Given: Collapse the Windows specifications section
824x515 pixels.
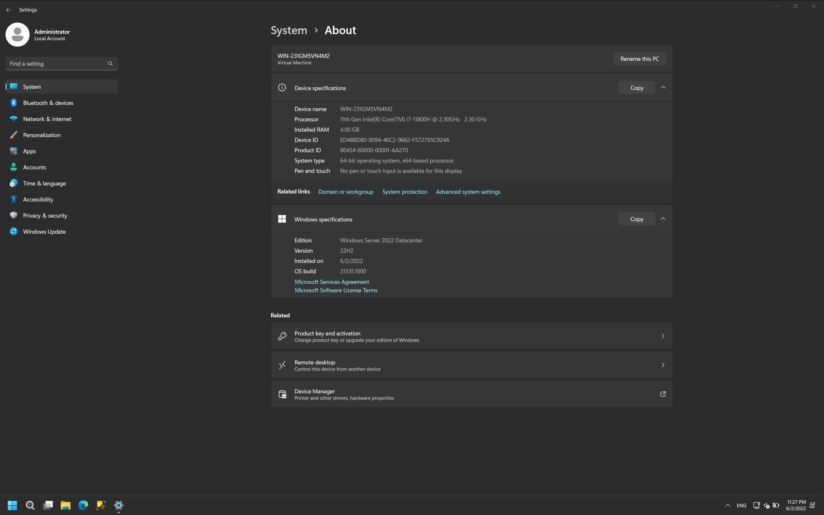Looking at the screenshot, I should pyautogui.click(x=663, y=219).
